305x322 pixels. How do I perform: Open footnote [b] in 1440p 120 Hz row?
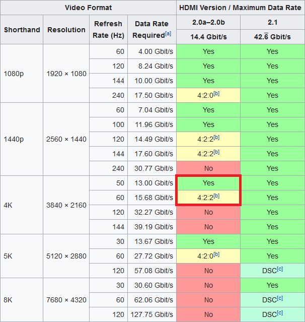pos(216,138)
